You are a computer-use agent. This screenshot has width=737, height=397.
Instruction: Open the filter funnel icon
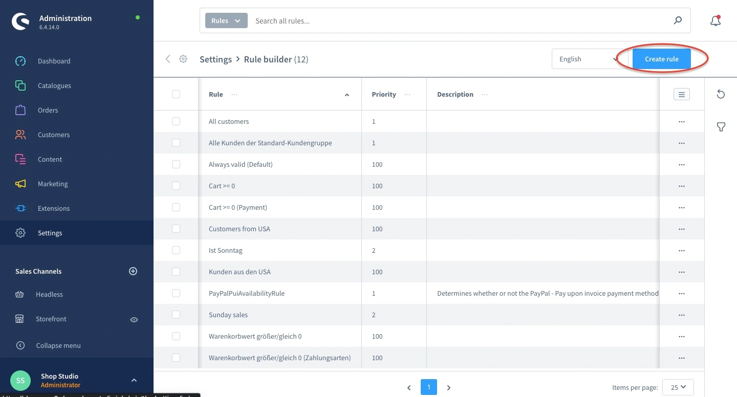coord(721,127)
